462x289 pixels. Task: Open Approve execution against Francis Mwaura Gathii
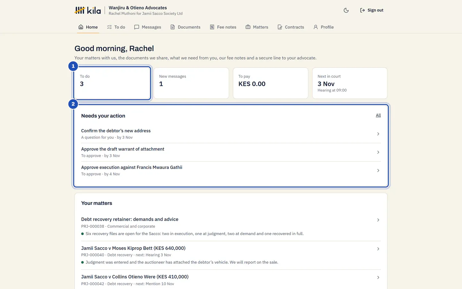coord(231,171)
